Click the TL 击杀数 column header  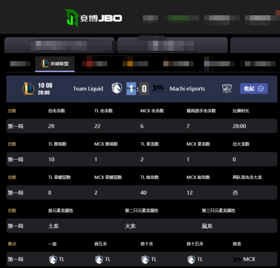point(103,111)
